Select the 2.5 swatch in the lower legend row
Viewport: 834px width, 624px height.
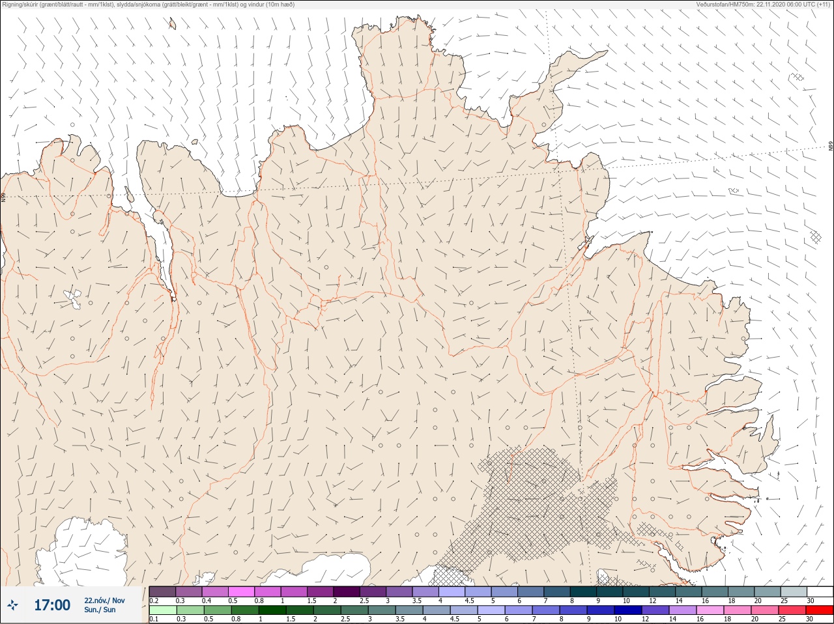point(354,610)
